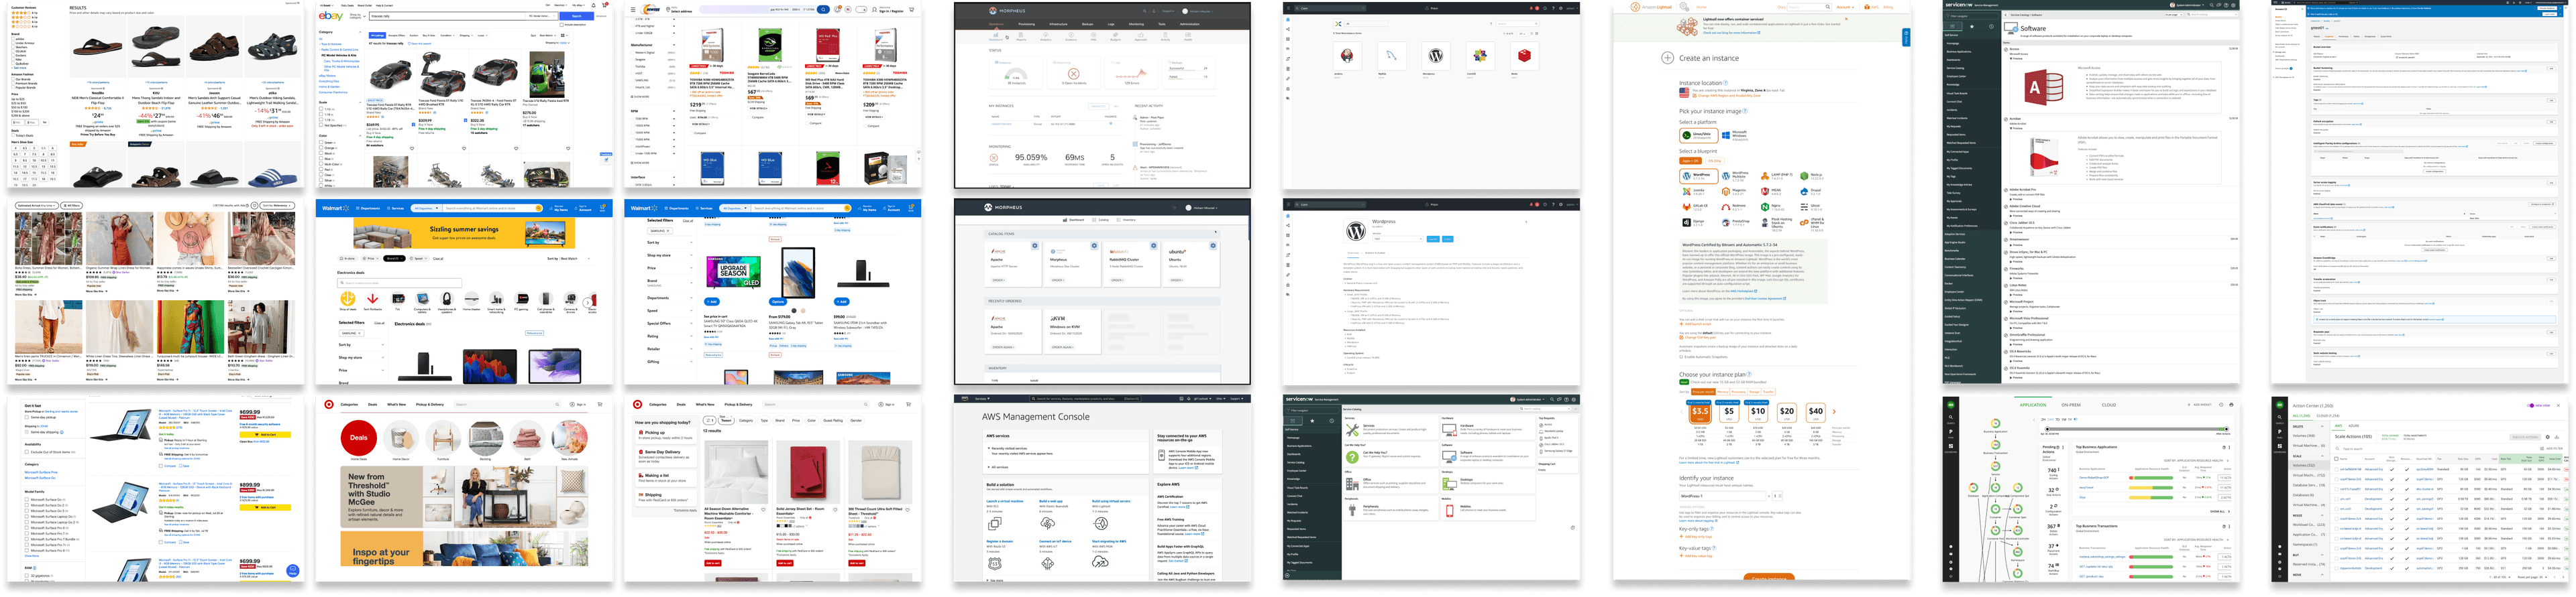The image size is (2576, 597).
Task: Show more plans with the Lightsail plan arrow
Action: pos(1835,411)
